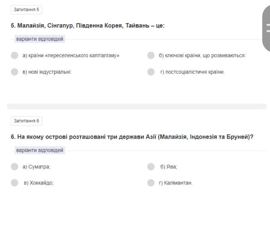This screenshot has height=246, width=270.
Task: Click answer text в) нові індустріальні
Action: pyautogui.click(x=47, y=72)
